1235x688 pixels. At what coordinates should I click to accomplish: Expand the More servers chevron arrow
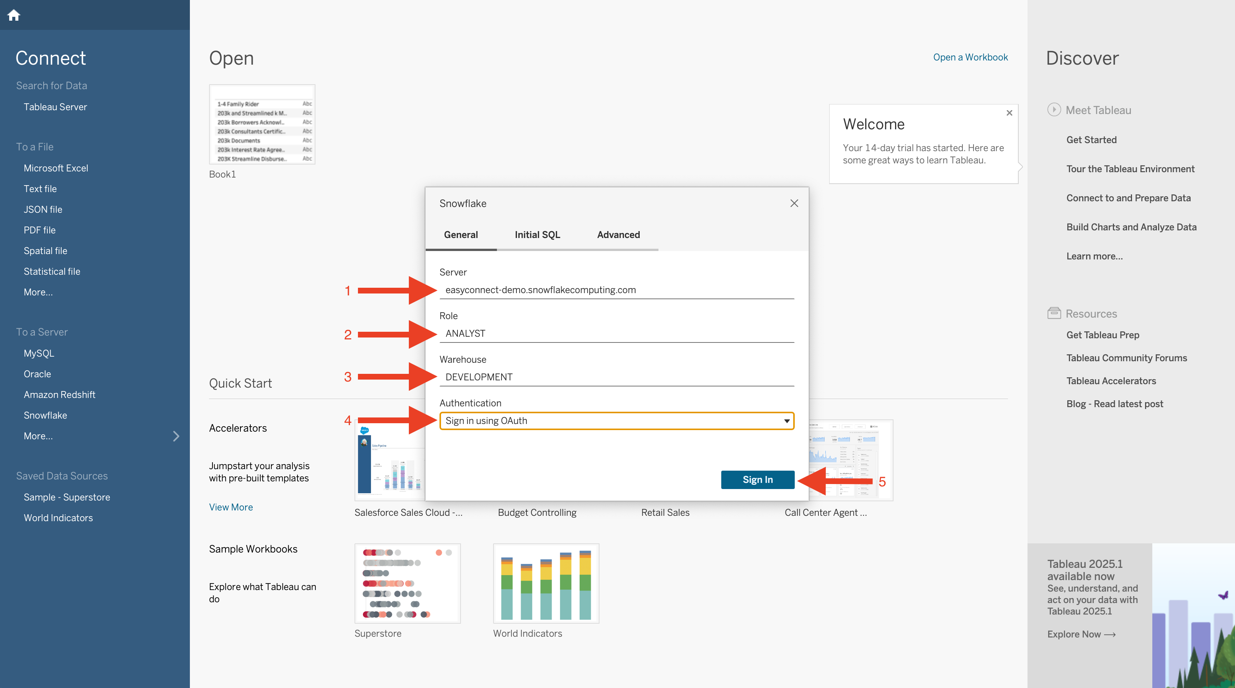176,436
